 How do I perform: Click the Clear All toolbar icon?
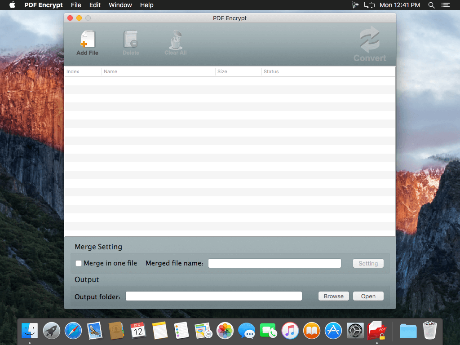coord(176,40)
